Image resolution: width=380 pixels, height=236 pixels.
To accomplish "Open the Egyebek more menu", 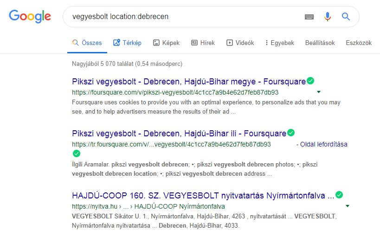I will 280,43.
